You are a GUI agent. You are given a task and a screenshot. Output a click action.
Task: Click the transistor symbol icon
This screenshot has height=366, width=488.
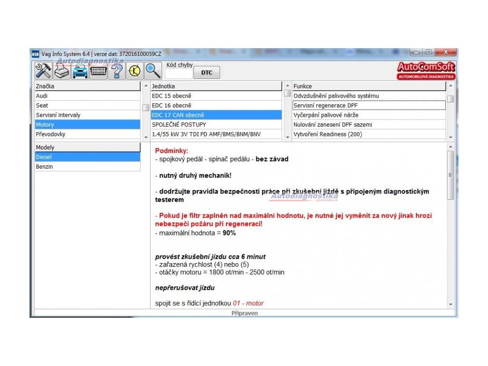pos(135,71)
